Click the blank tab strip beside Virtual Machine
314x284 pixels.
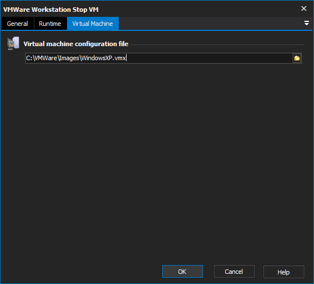pos(210,24)
